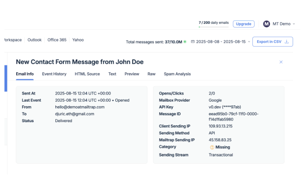Click the Upgrade button
Viewport: 302px width, 194px height.
[243, 24]
